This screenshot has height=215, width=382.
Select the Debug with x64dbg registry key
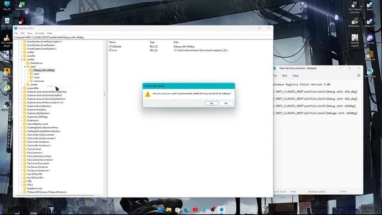point(44,70)
